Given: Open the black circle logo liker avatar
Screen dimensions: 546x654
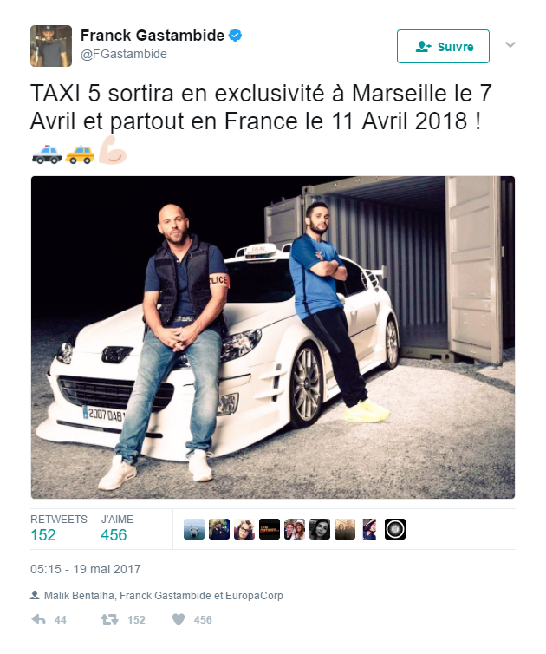Looking at the screenshot, I should point(394,529).
